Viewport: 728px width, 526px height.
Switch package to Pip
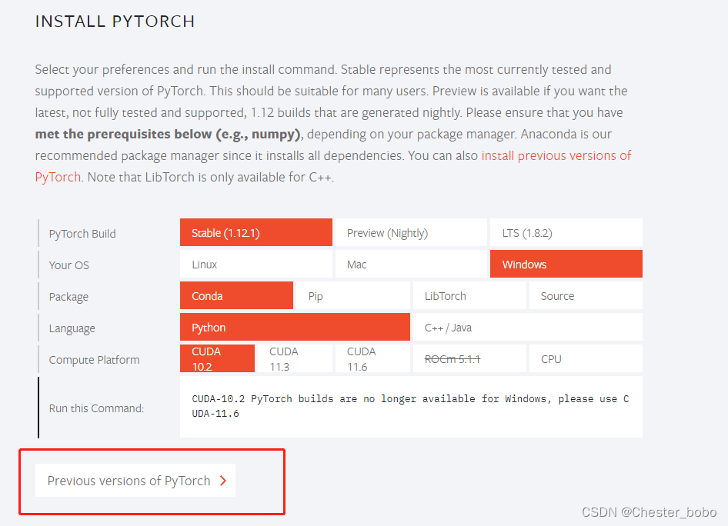tap(352, 296)
